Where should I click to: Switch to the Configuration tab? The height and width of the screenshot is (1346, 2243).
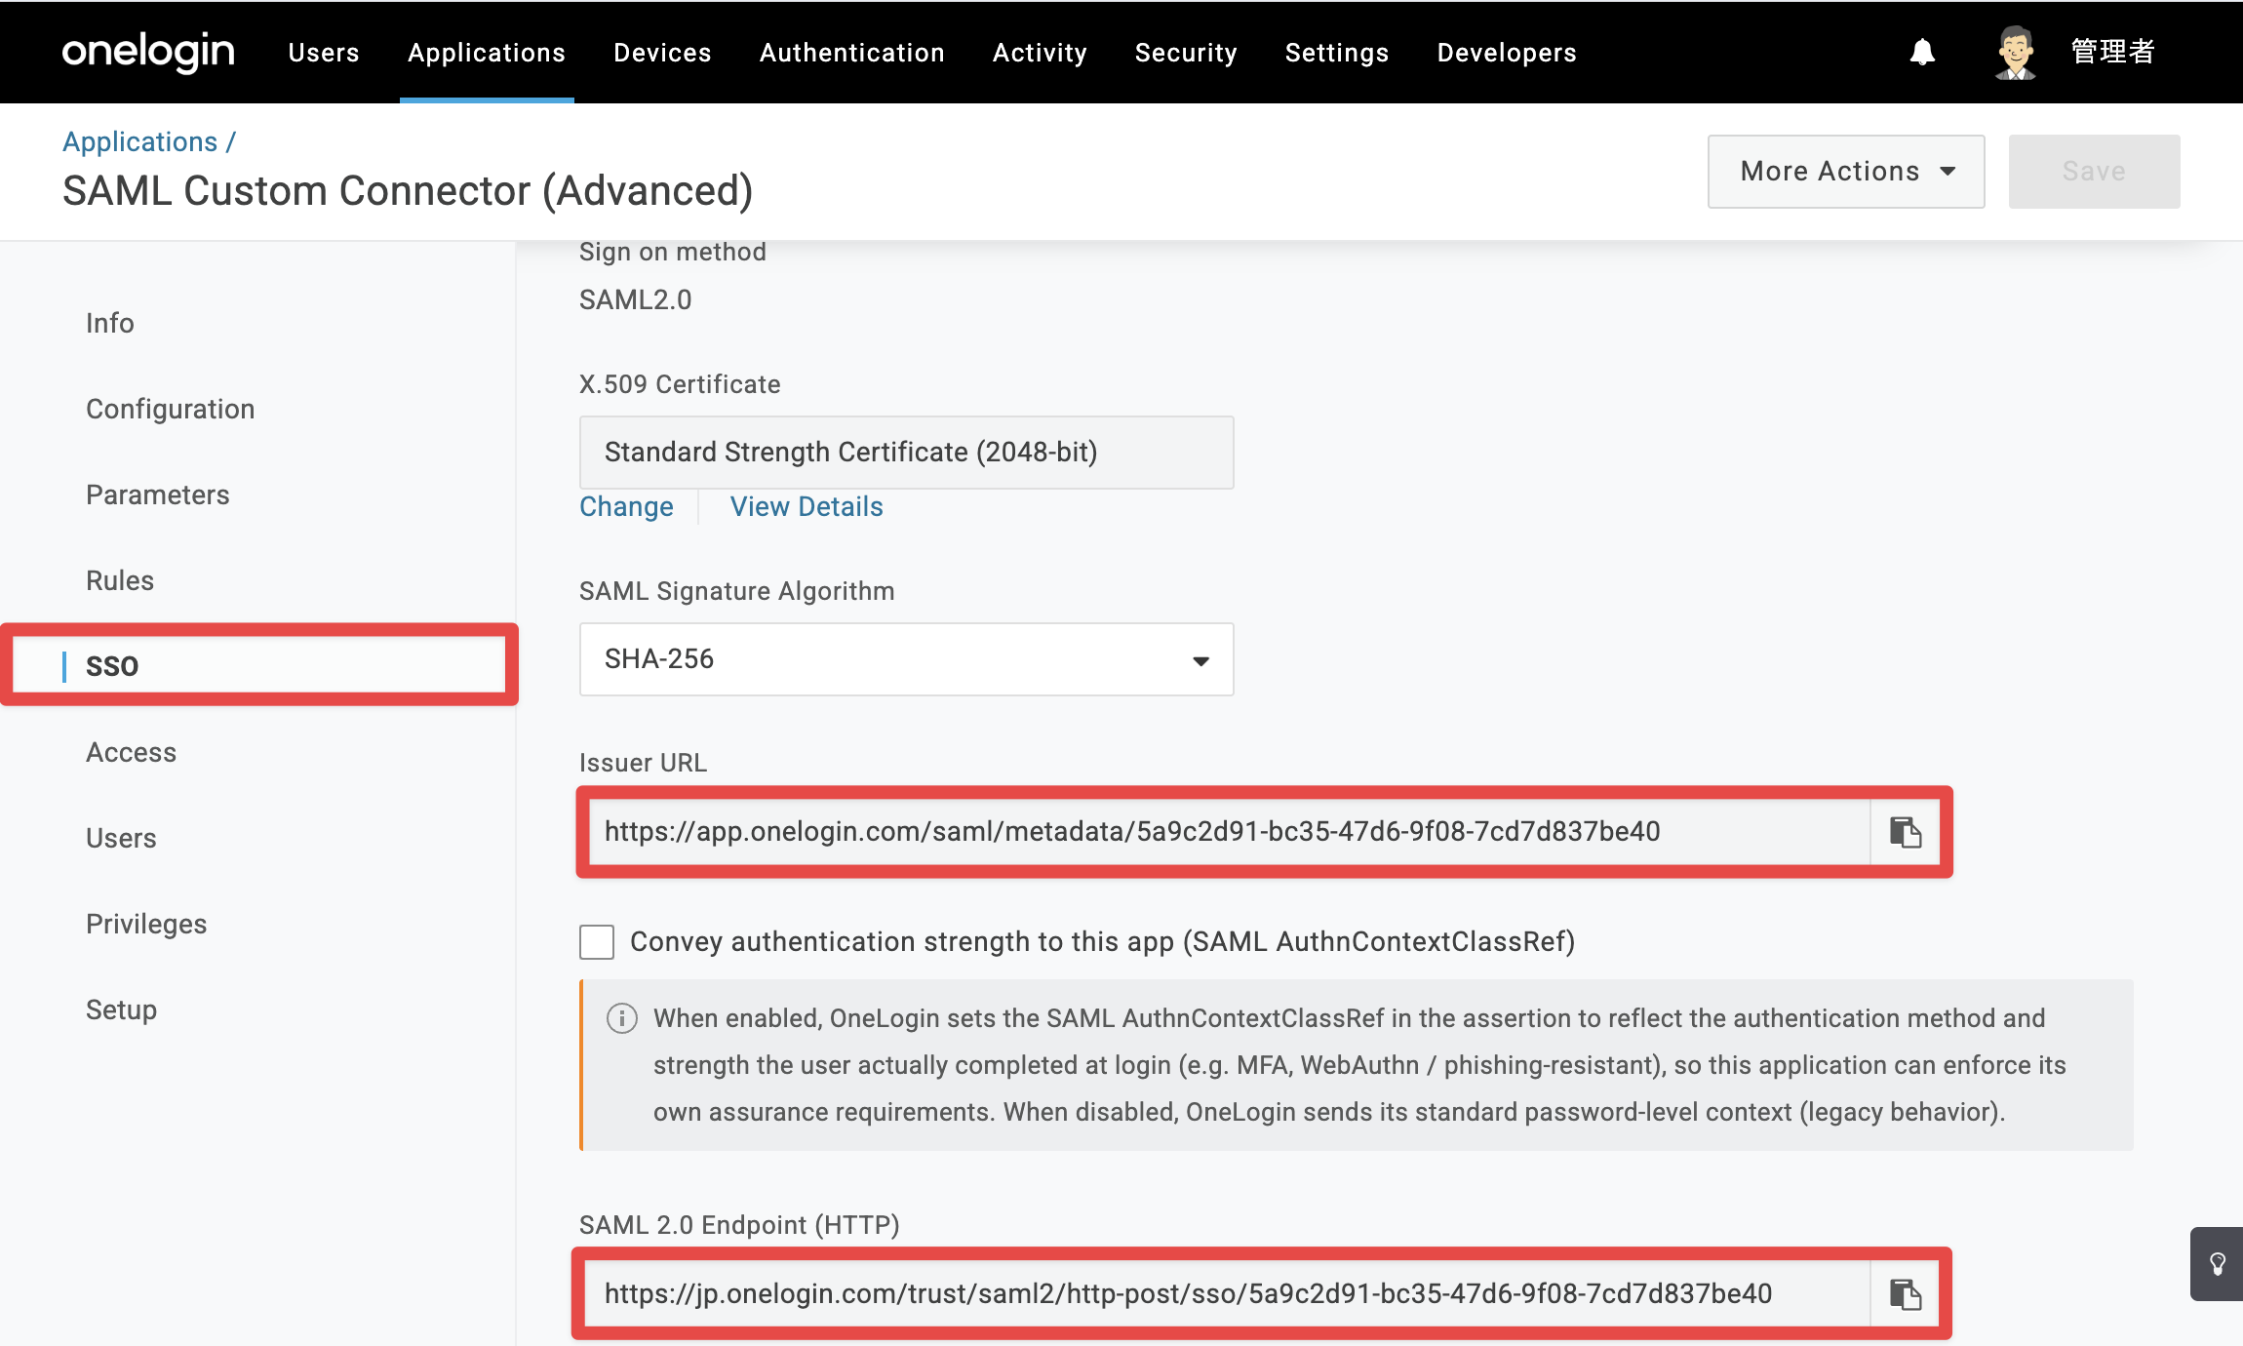pos(171,409)
